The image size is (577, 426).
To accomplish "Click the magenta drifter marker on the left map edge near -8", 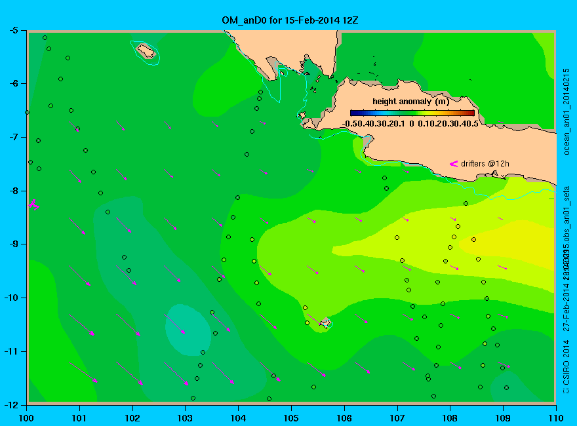I will 33,204.
